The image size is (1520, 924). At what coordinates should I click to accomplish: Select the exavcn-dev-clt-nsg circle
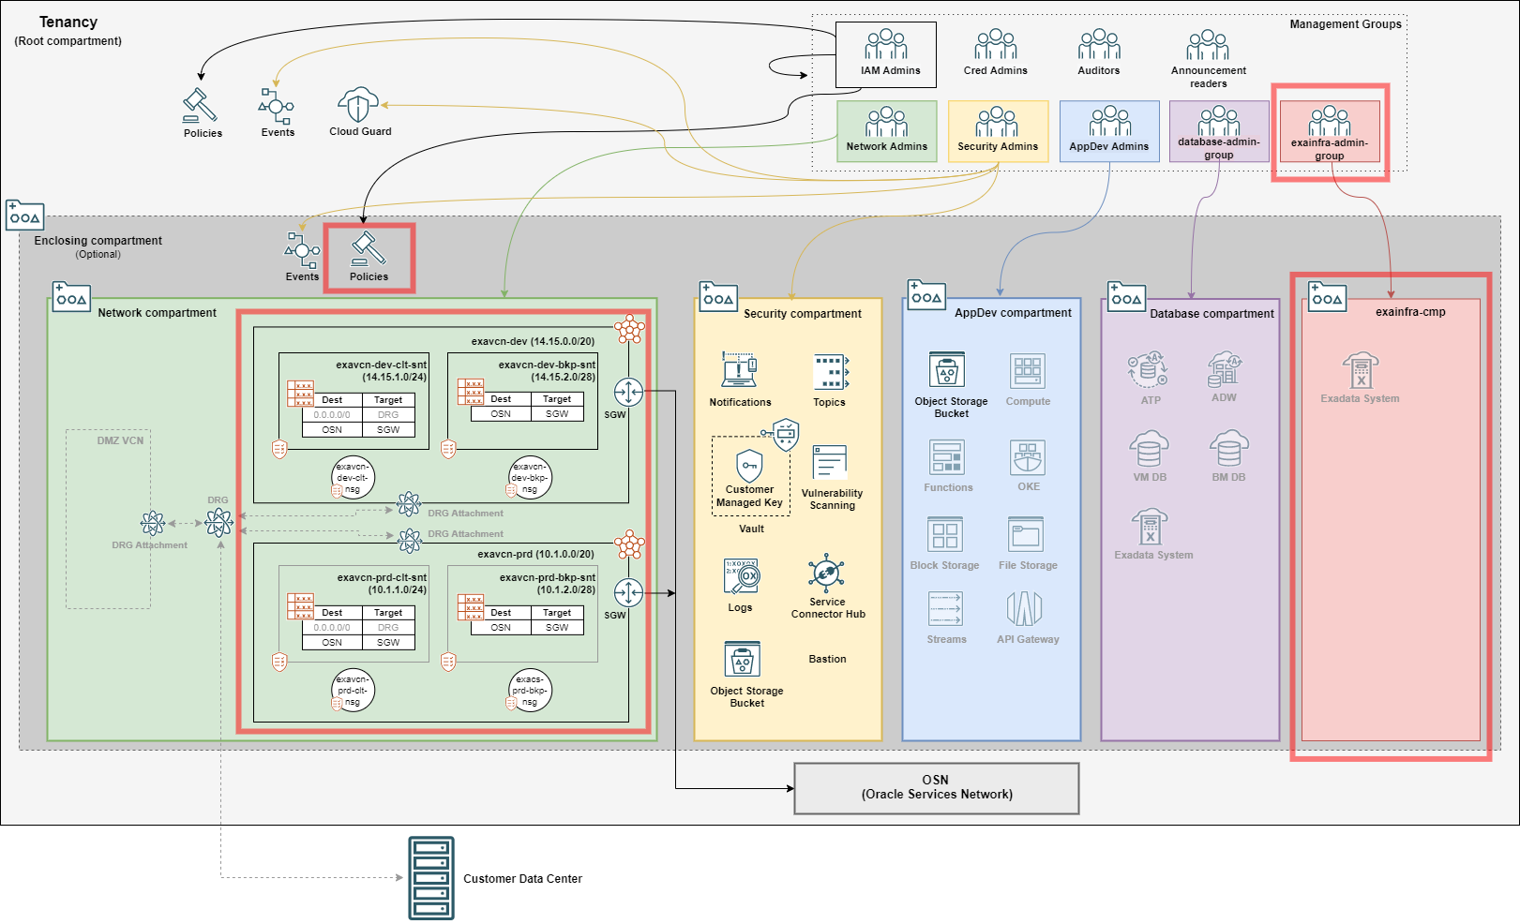pyautogui.click(x=353, y=478)
